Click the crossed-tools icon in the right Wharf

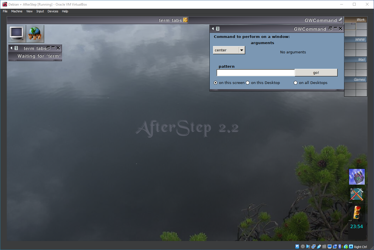(x=357, y=194)
